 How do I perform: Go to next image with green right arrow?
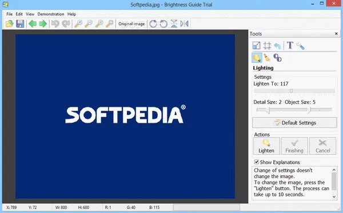click(x=43, y=23)
